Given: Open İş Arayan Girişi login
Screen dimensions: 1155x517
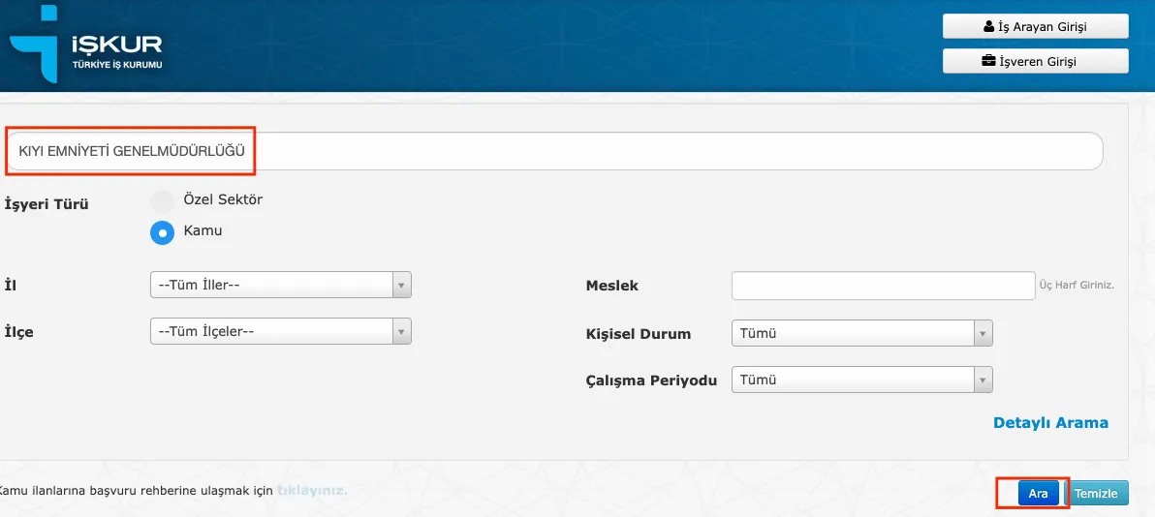Looking at the screenshot, I should (1035, 27).
